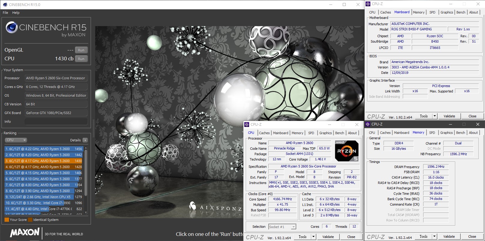The width and height of the screenshot is (485, 241).
Task: Switch to SPD tab in CPU-Z CPU window
Action: click(x=311, y=133)
